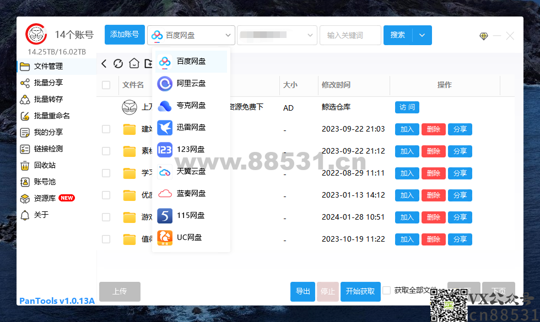
Task: Click the refresh icon in toolbar
Action: click(118, 63)
